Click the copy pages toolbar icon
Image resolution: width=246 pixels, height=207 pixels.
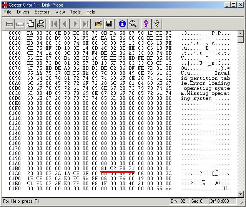click(30, 24)
